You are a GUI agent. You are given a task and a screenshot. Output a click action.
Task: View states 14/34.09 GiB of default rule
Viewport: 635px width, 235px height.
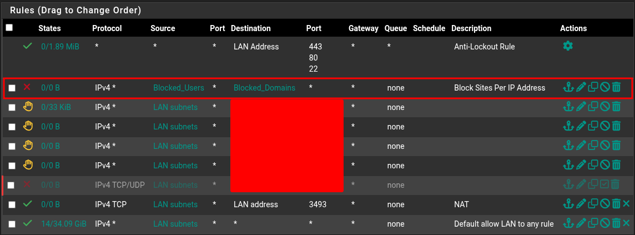pos(64,224)
